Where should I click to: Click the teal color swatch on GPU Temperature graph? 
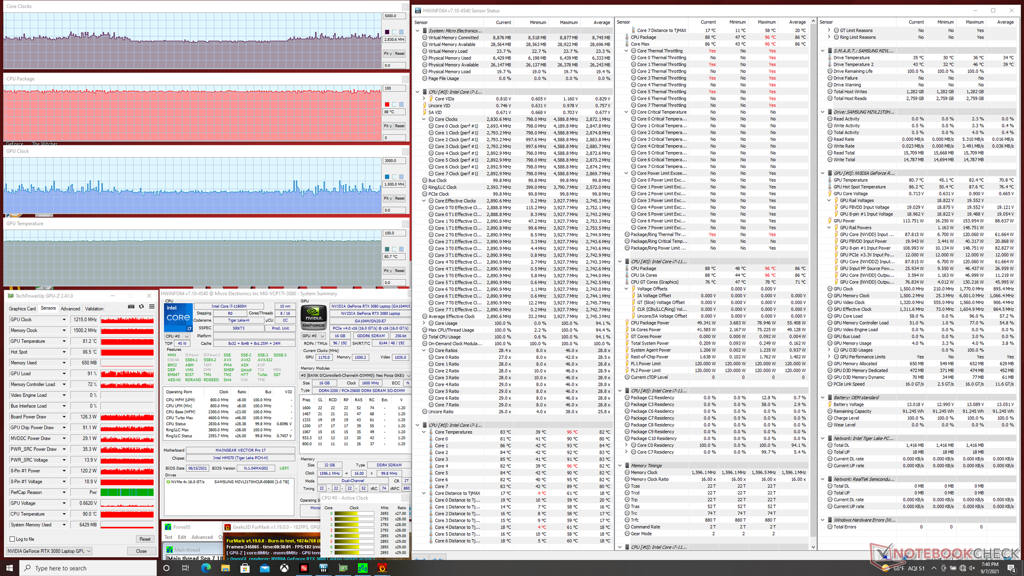pyautogui.click(x=387, y=249)
